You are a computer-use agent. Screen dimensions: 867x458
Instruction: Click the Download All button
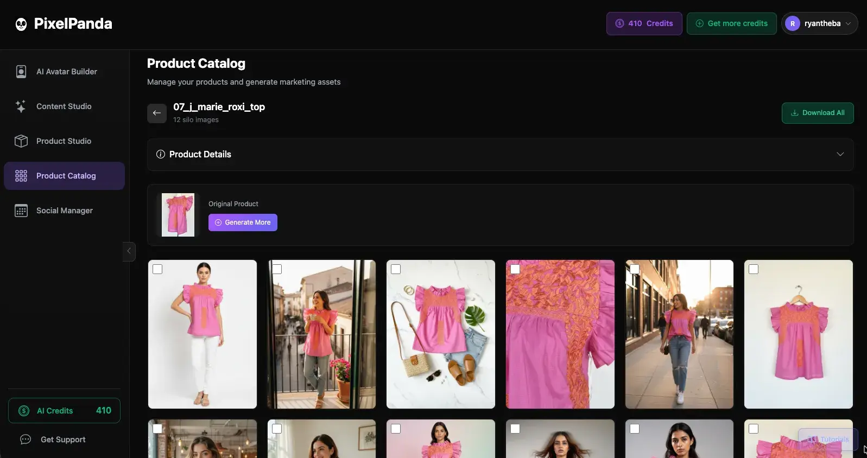click(818, 113)
